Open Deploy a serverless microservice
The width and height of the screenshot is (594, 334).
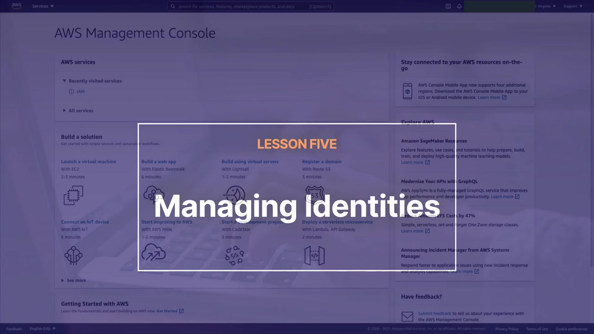[x=337, y=222]
